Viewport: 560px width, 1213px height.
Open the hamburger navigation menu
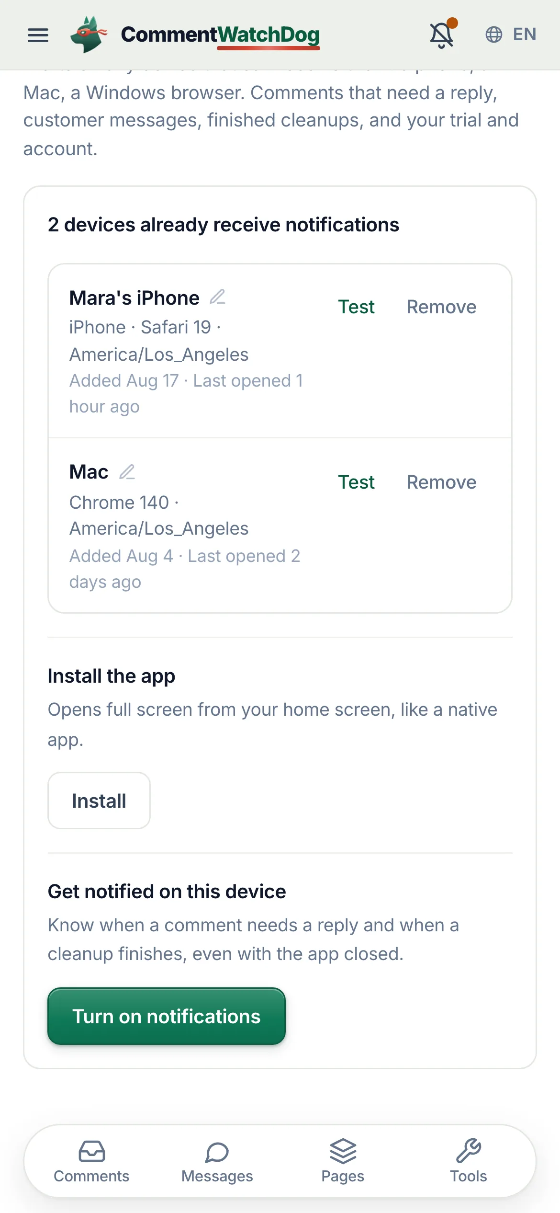tap(38, 35)
